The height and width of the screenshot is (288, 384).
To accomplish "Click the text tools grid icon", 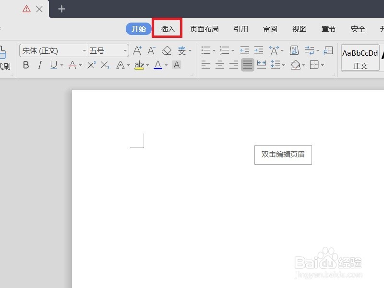I will pyautogui.click(x=328, y=50).
